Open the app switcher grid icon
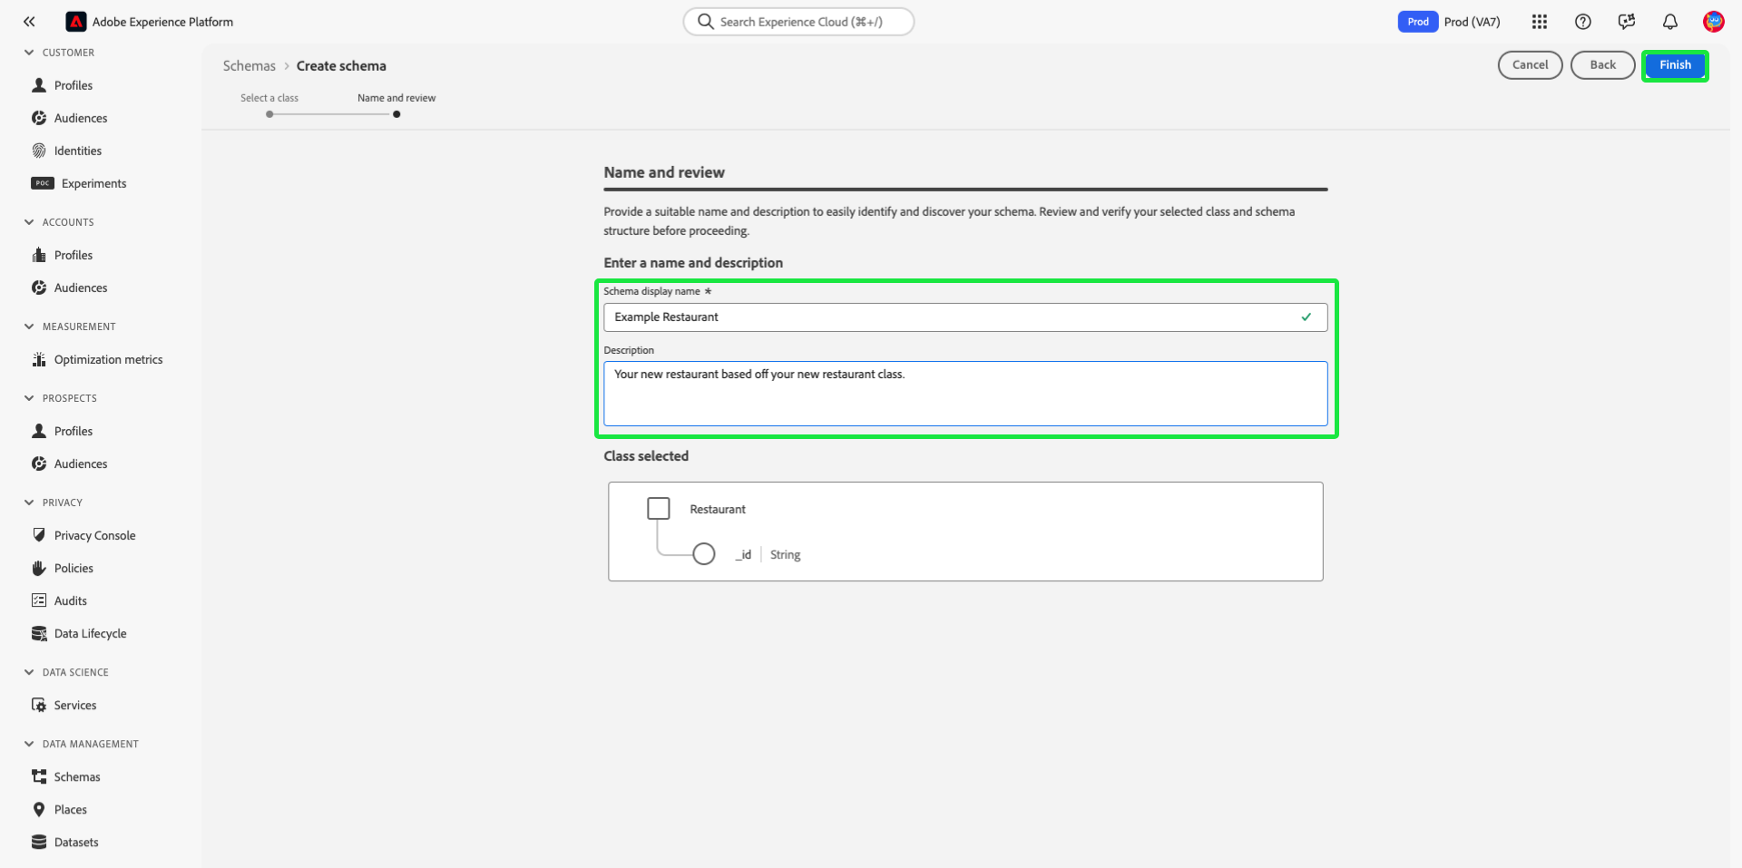 point(1540,22)
